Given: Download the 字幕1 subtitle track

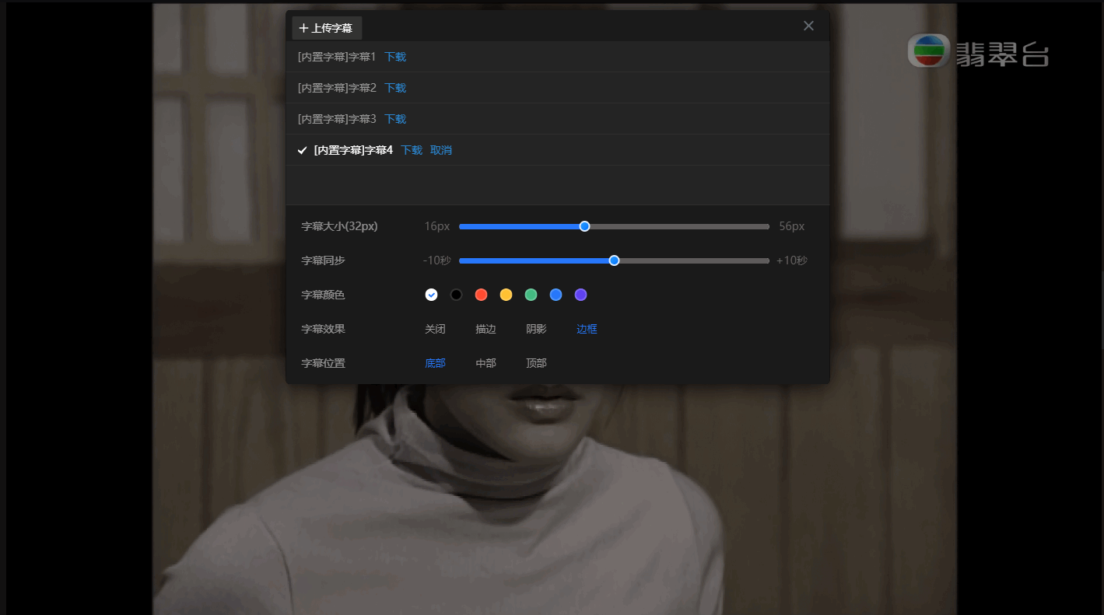Looking at the screenshot, I should tap(394, 56).
